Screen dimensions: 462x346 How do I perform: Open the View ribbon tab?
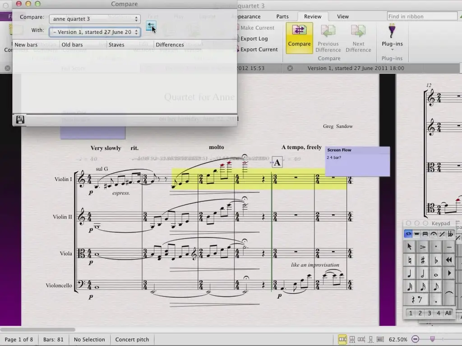tap(343, 17)
